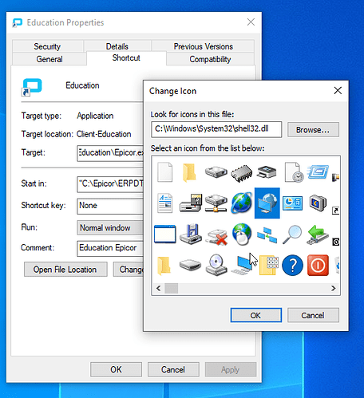Select the magnifying glass search icon

292,234
